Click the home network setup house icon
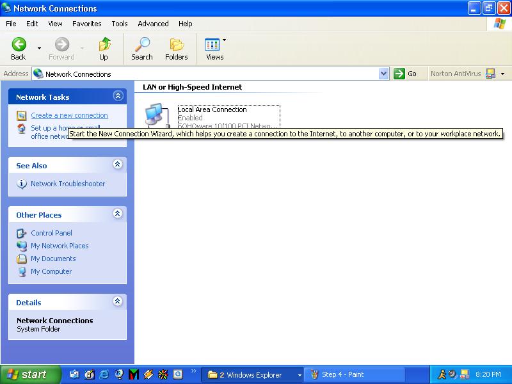 coord(22,129)
